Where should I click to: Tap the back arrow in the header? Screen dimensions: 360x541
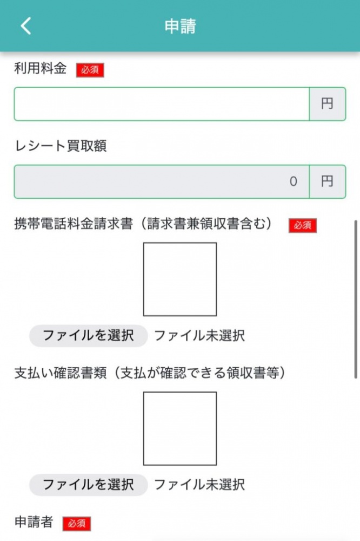26,26
